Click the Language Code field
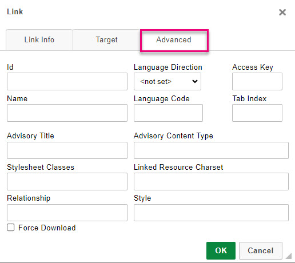Image resolution: width=295 pixels, height=263 pixels. pos(168,113)
